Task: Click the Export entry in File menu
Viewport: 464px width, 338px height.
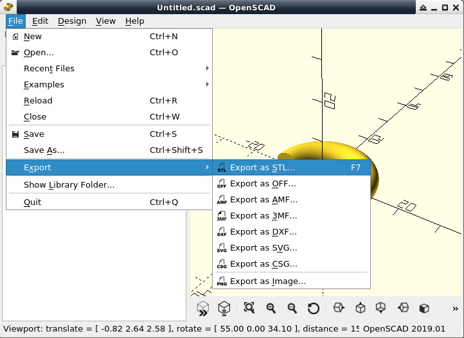Action: tap(109, 168)
